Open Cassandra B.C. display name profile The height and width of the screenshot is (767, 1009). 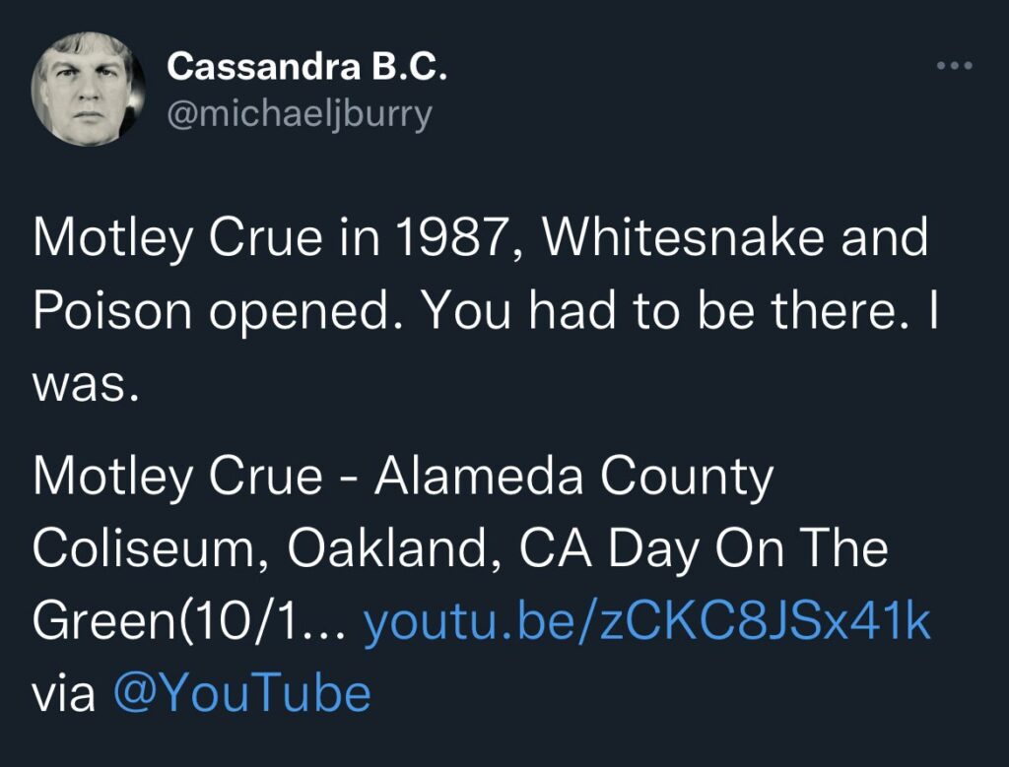click(307, 67)
